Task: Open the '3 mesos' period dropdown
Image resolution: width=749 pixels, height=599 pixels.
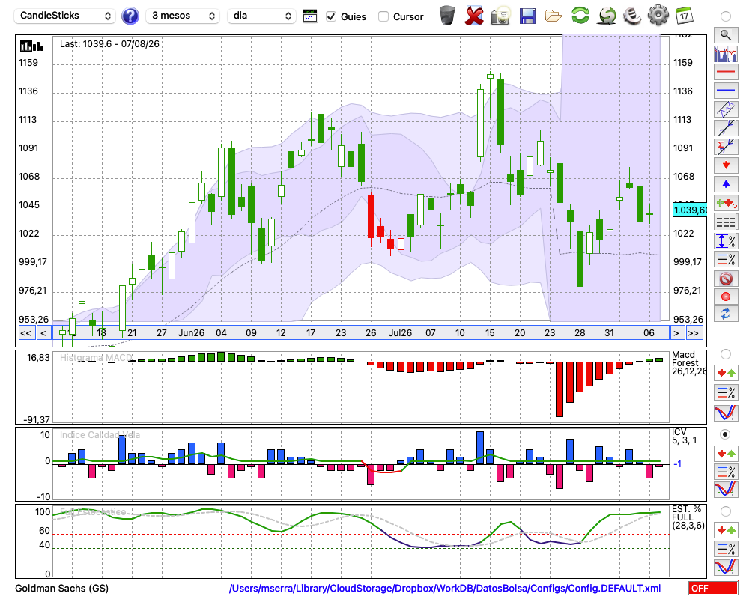Action: [x=183, y=16]
